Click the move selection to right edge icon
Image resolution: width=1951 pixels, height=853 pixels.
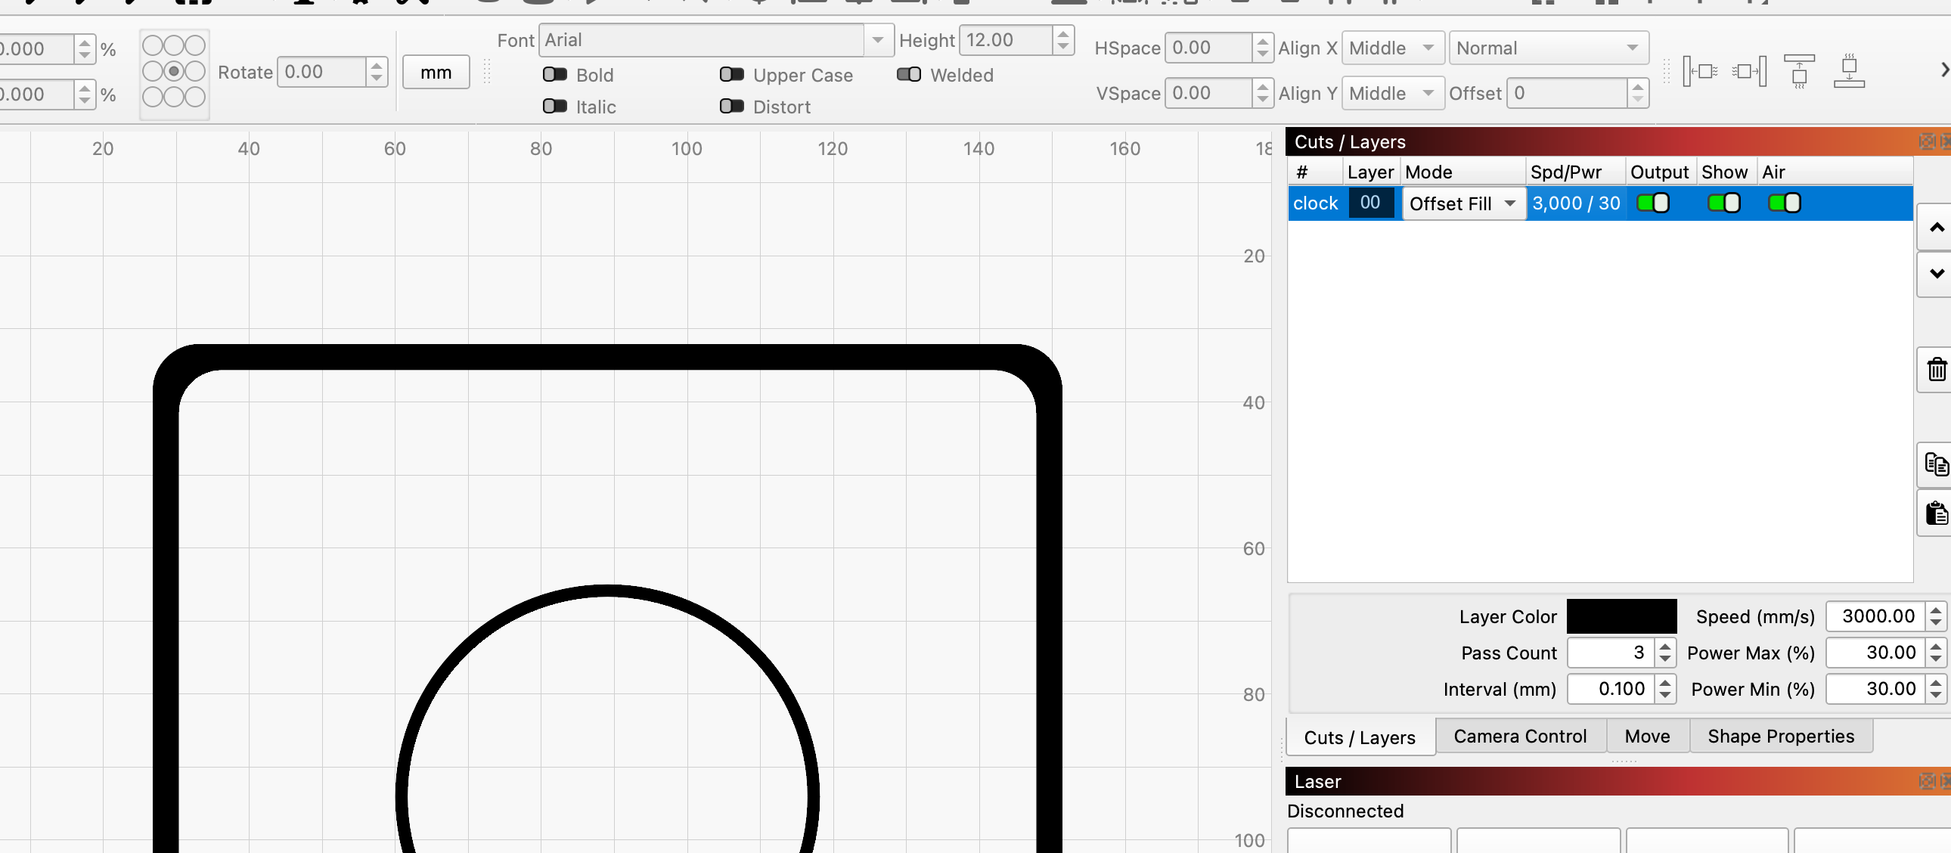click(x=1749, y=71)
